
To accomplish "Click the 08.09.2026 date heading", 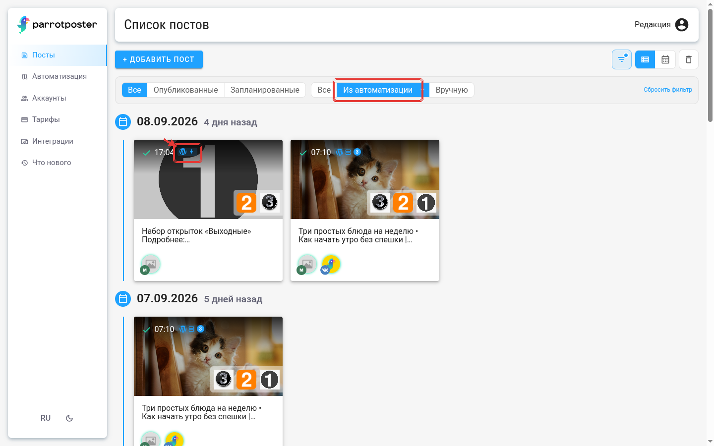I will pos(167,121).
